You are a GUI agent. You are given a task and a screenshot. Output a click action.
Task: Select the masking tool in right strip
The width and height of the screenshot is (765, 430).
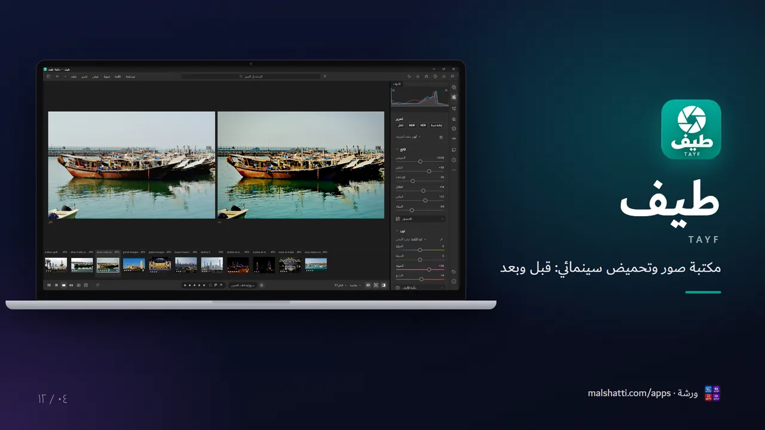click(454, 87)
